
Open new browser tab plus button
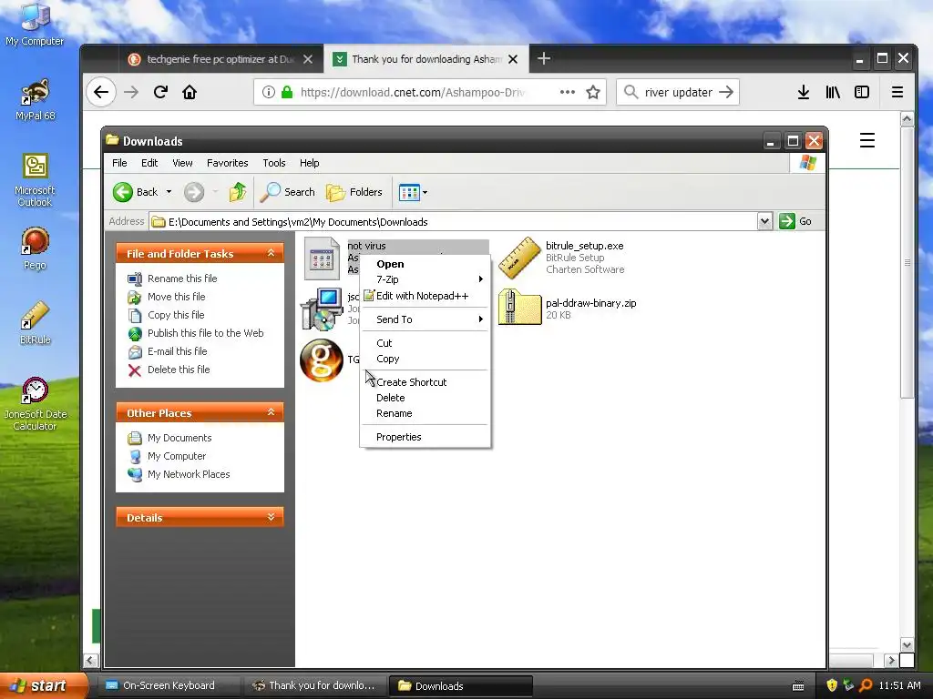(x=543, y=58)
